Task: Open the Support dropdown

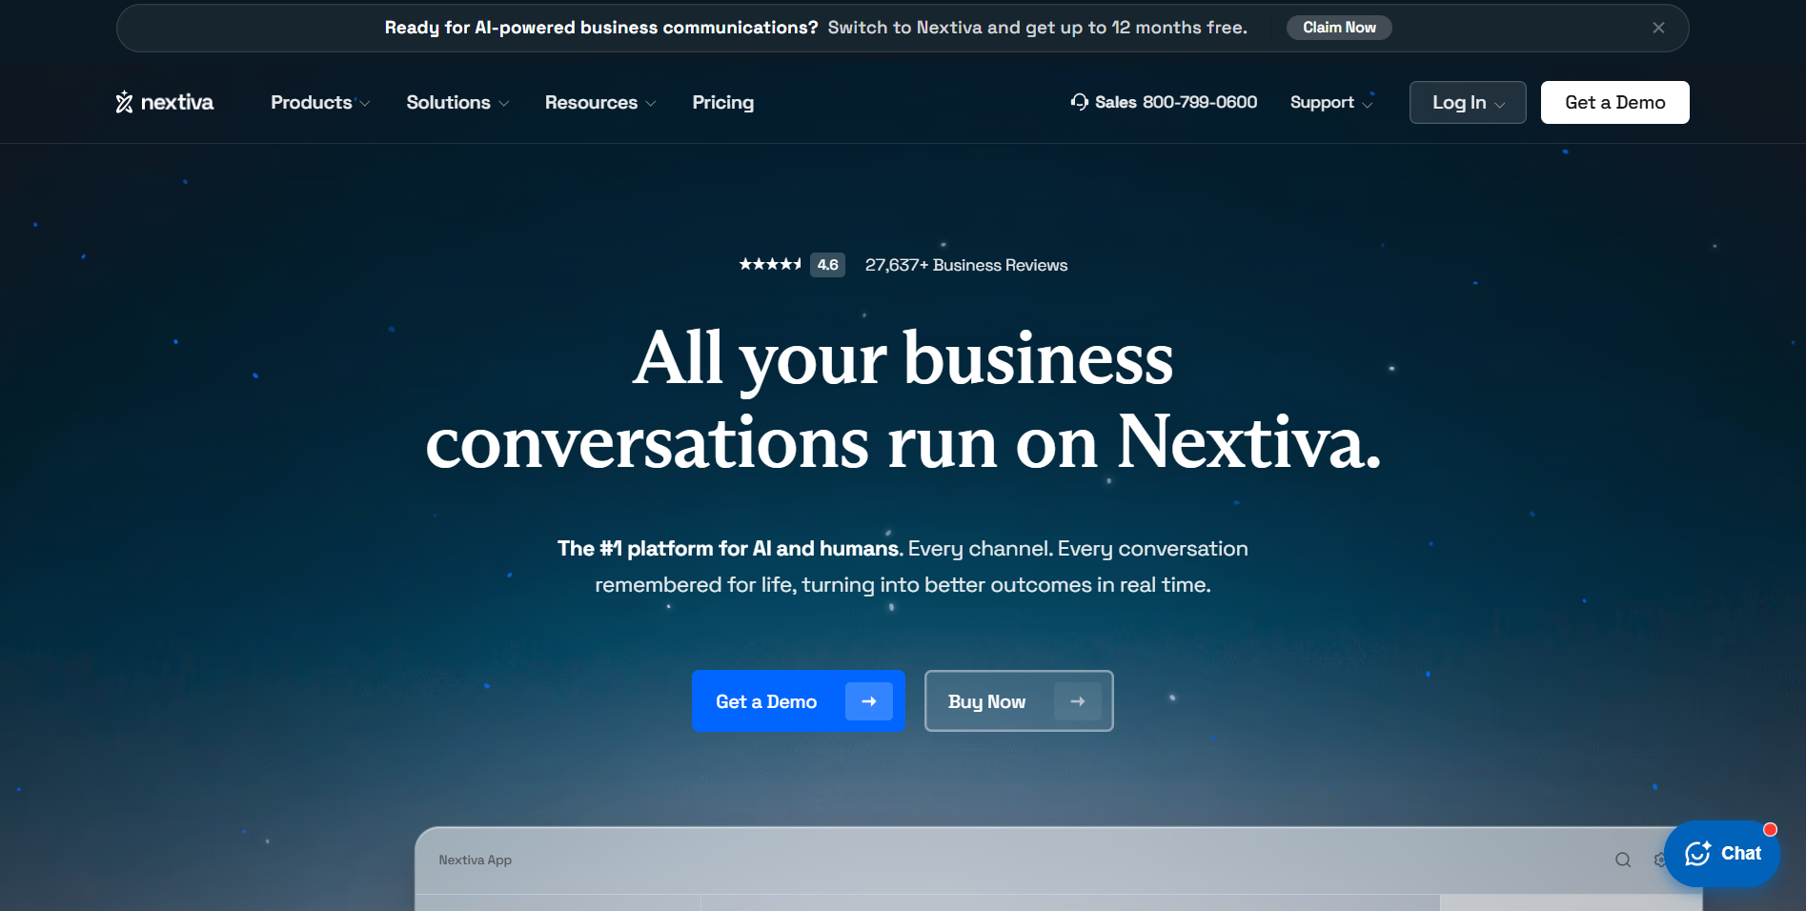Action: (1331, 102)
